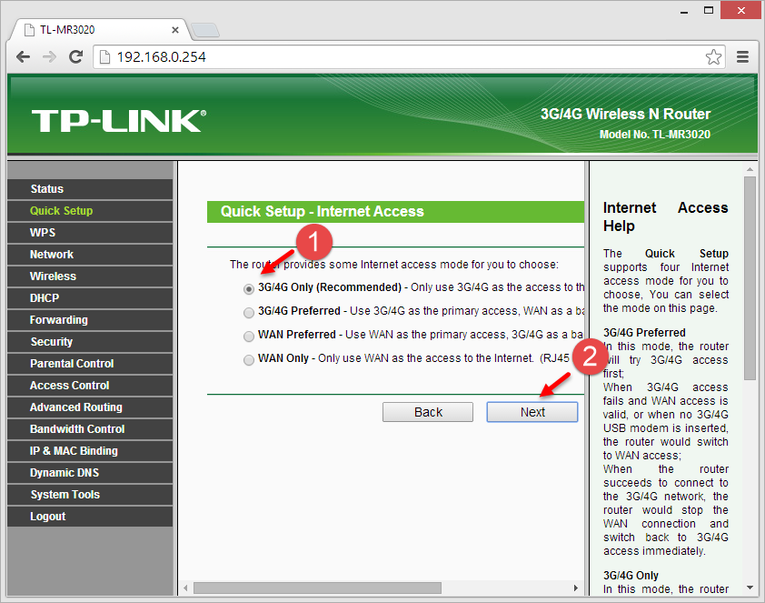Choose the WAN Only radio option
The width and height of the screenshot is (765, 603).
pos(249,359)
